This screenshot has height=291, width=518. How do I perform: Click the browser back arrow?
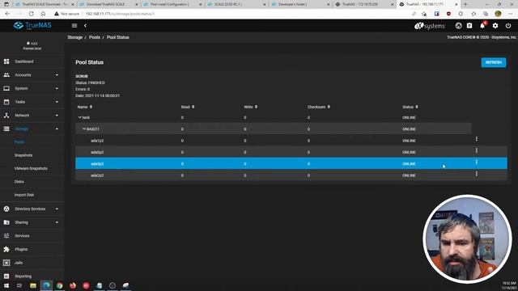tap(7, 14)
